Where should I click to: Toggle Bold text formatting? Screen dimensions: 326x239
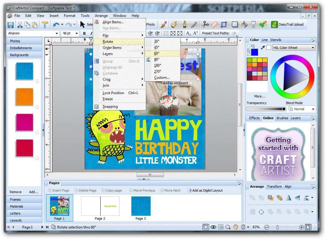[x=84, y=33]
